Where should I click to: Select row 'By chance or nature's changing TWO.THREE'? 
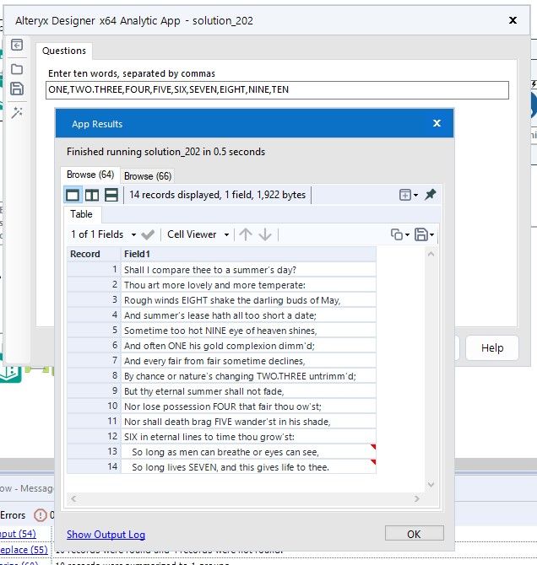248,376
